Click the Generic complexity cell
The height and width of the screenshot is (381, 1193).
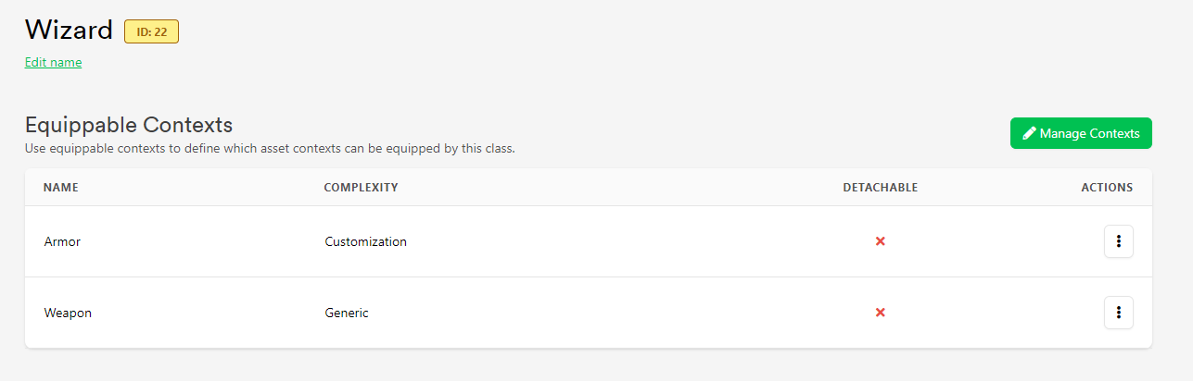pos(347,313)
